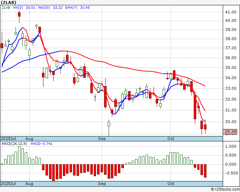
Task: Select the tallest green MACD bar in July
Action: 19,155
